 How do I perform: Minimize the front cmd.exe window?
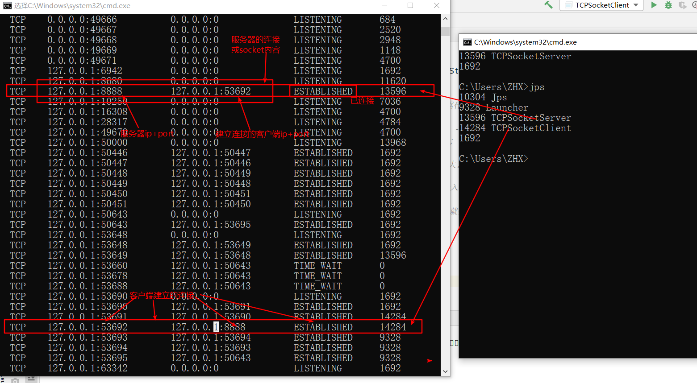[x=385, y=5]
